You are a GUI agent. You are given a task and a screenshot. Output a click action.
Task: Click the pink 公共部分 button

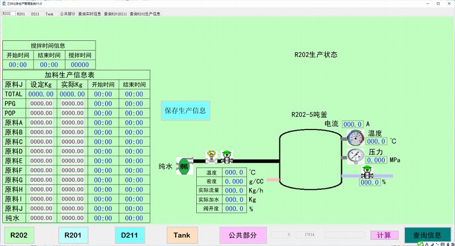243,235
